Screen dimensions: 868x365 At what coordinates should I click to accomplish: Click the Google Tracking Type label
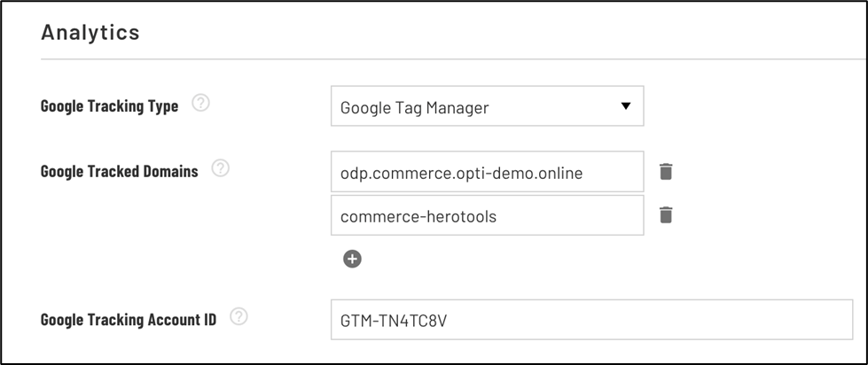tap(110, 106)
